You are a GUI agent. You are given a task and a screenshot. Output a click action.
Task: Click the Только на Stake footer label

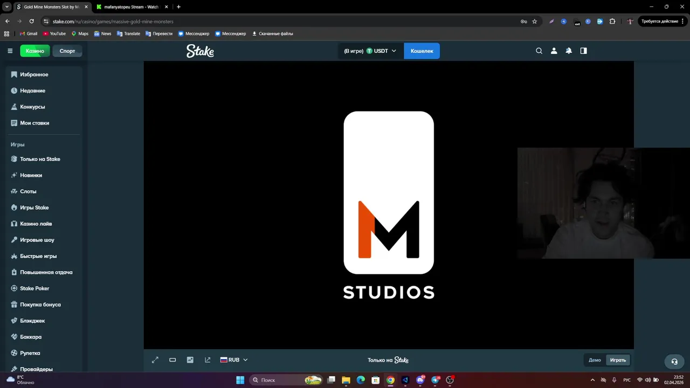pos(388,360)
